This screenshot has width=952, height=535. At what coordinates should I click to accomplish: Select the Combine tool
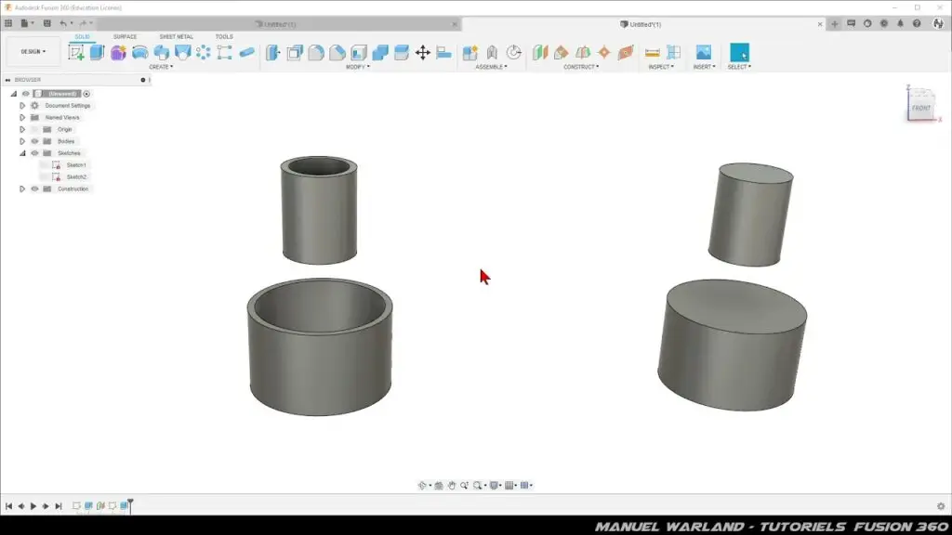pos(380,52)
